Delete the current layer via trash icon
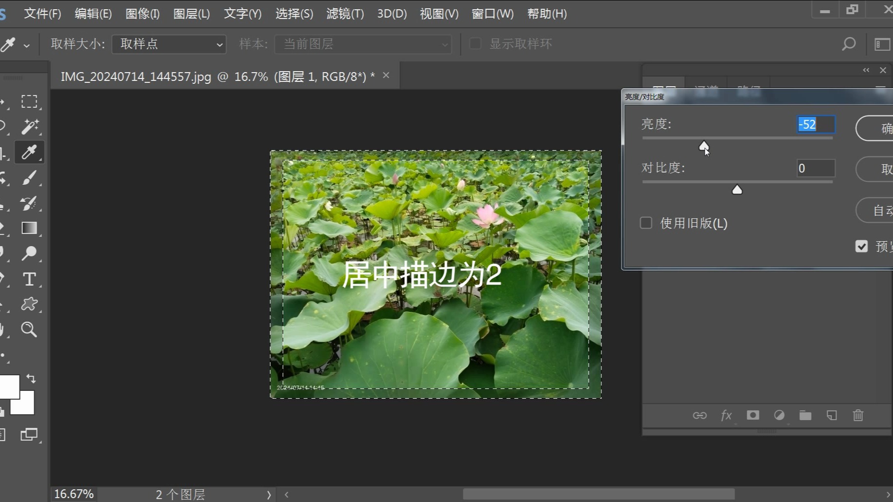Image resolution: width=893 pixels, height=502 pixels. (x=858, y=415)
